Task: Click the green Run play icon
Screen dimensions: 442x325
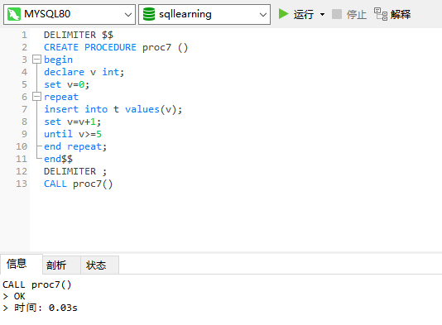Action: (283, 14)
